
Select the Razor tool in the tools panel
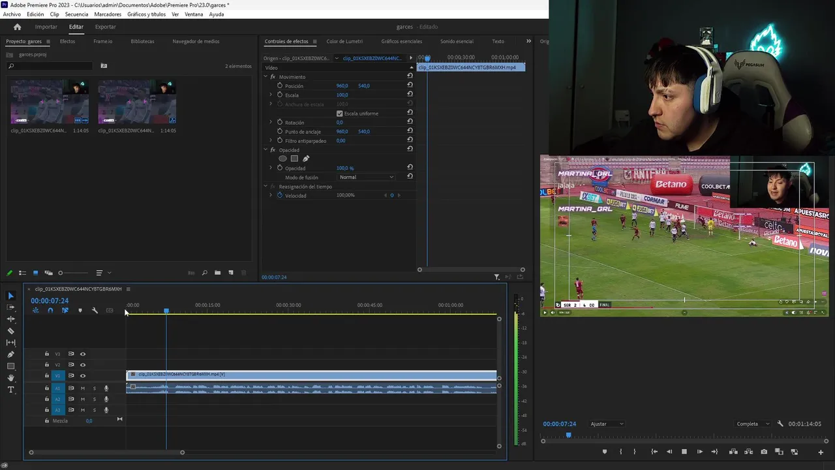[10, 331]
